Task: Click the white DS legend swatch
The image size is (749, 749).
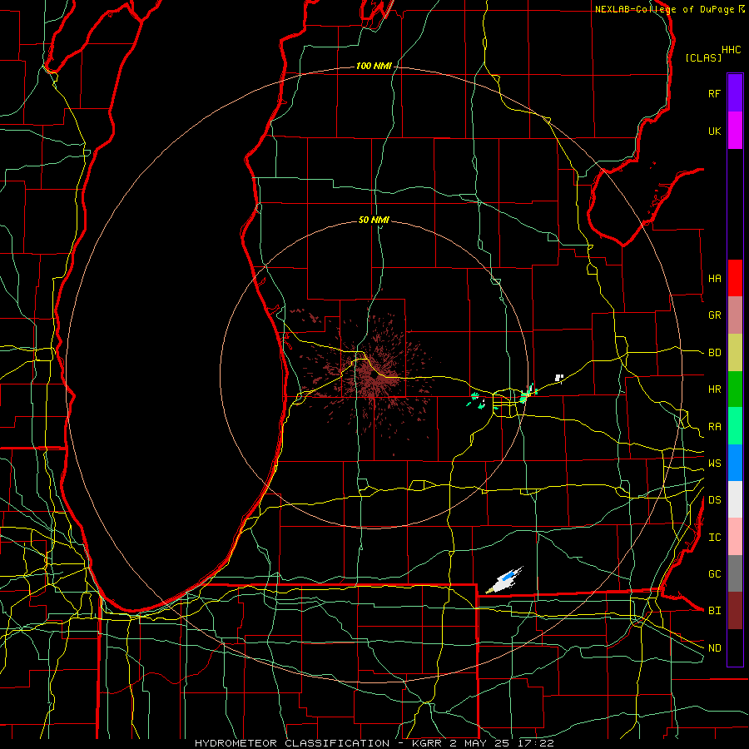Action: (x=735, y=499)
